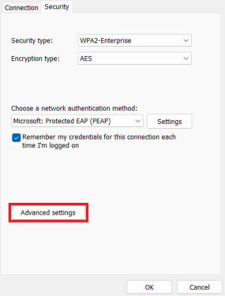Open the Encryption type combo box showing AES
The image size is (225, 296).
point(134,59)
